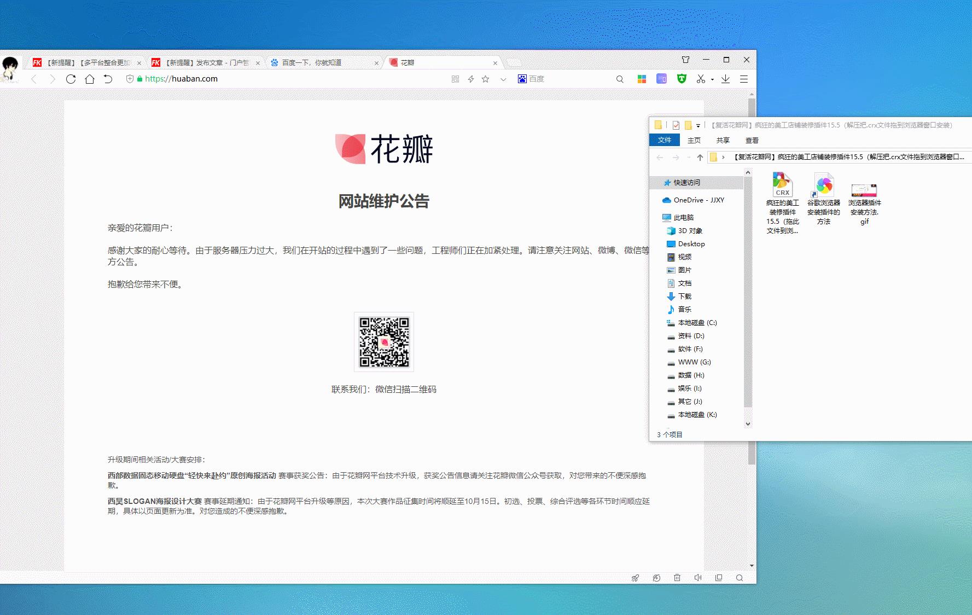Mute page sound with the speaker icon
This screenshot has width=972, height=615.
(x=698, y=578)
